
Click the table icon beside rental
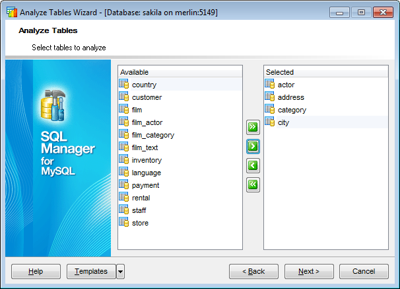[x=124, y=197]
